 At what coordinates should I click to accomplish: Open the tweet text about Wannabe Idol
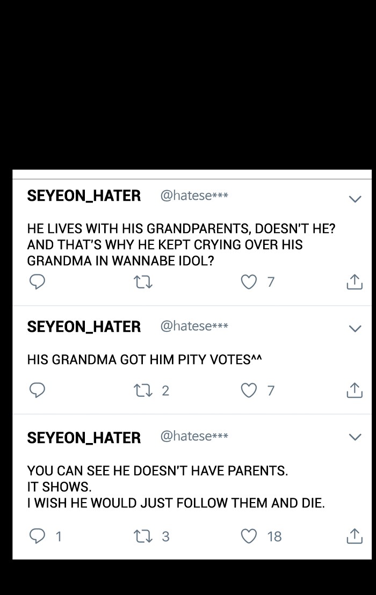pos(181,244)
